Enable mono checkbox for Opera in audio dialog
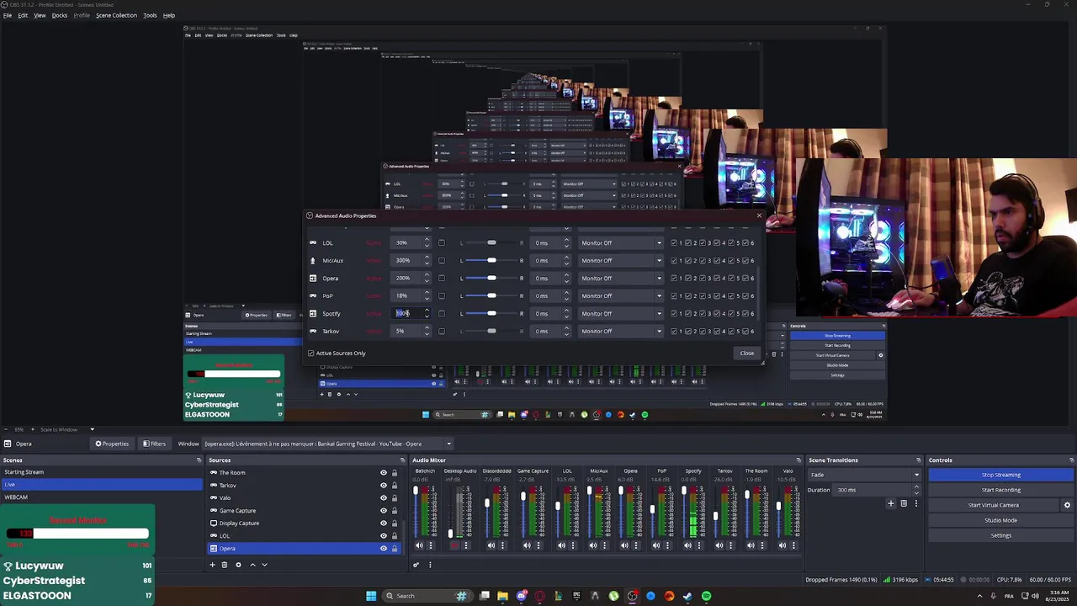The height and width of the screenshot is (606, 1077). tap(441, 279)
